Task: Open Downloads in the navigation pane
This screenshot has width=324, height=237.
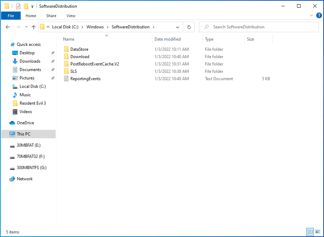Action: pyautogui.click(x=30, y=61)
